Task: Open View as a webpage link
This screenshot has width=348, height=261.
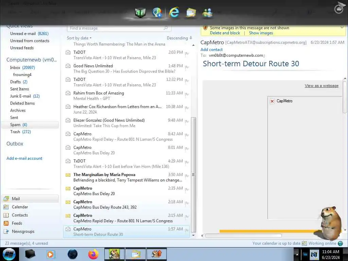Action: 321,86
